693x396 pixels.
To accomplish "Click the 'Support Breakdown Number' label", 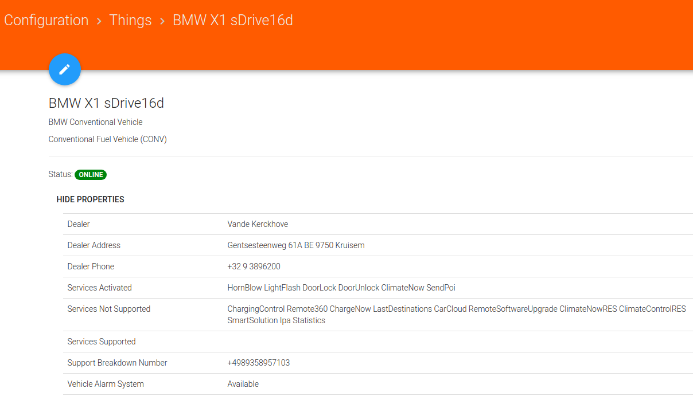I will coord(118,363).
